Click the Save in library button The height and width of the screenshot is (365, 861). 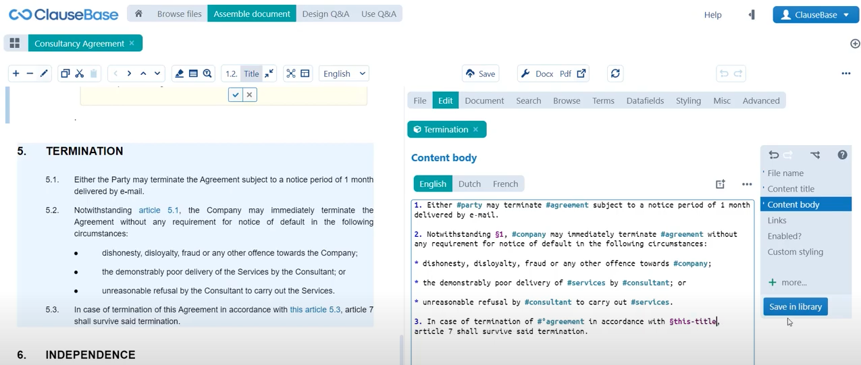[795, 306]
